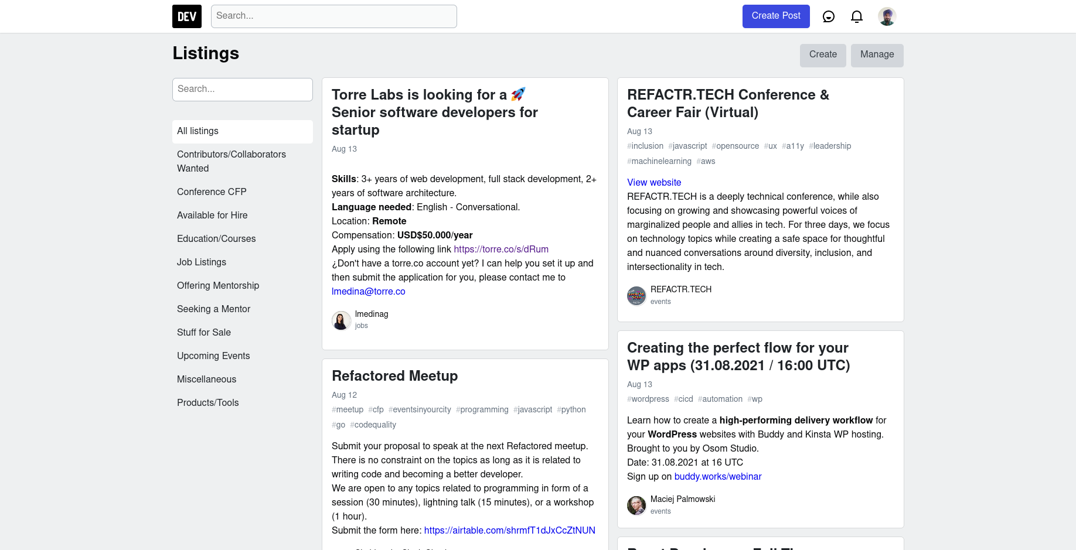Viewport: 1076px width, 550px height.
Task: Open the View website link
Action: click(654, 183)
